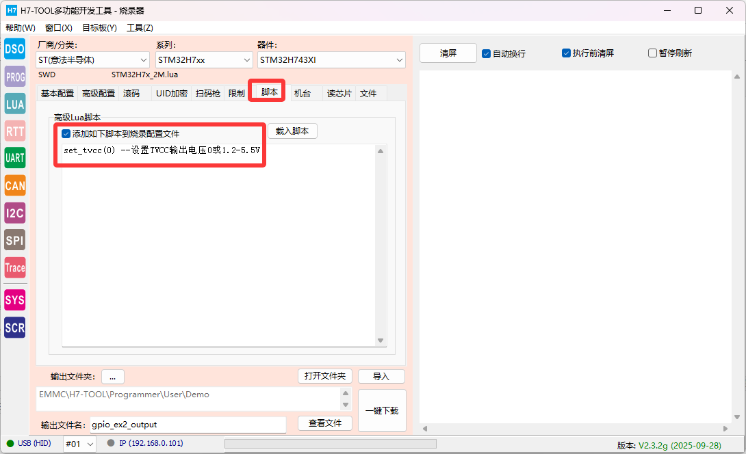
Task: Expand the STM32H743XI device dropdown
Action: click(x=331, y=60)
